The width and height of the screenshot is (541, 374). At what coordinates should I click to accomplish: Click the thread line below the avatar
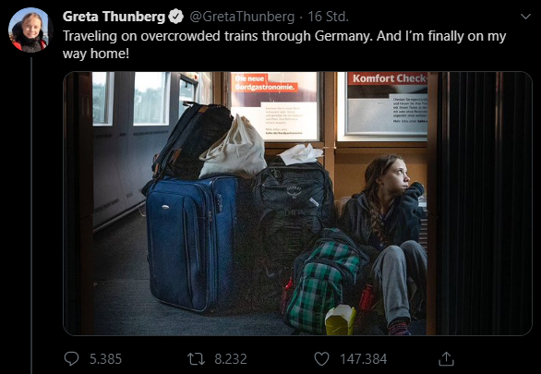(x=31, y=216)
